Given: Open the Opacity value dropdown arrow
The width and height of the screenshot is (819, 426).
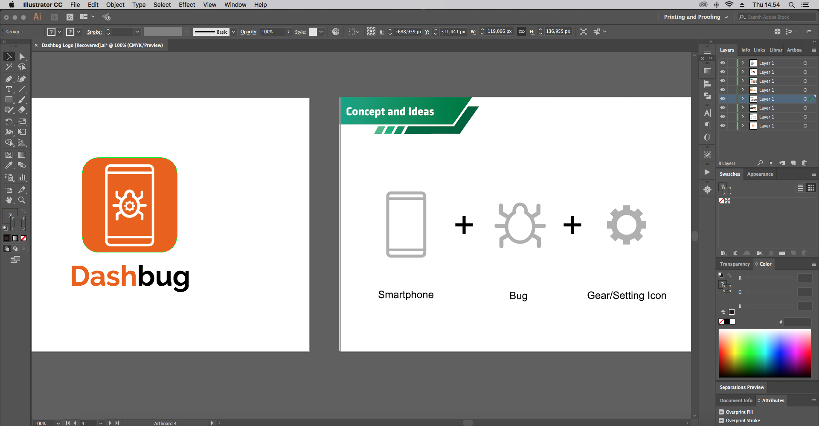Looking at the screenshot, I should click(x=289, y=32).
